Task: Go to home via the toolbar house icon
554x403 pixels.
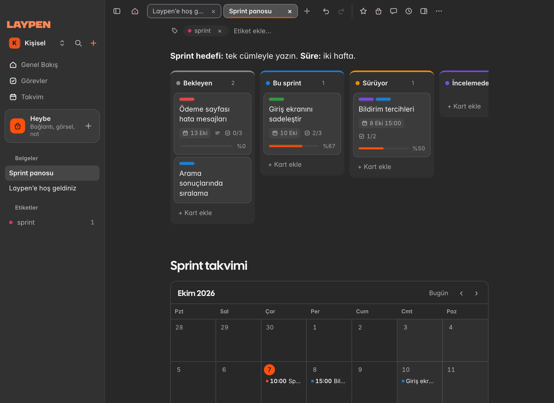Action: [135, 11]
